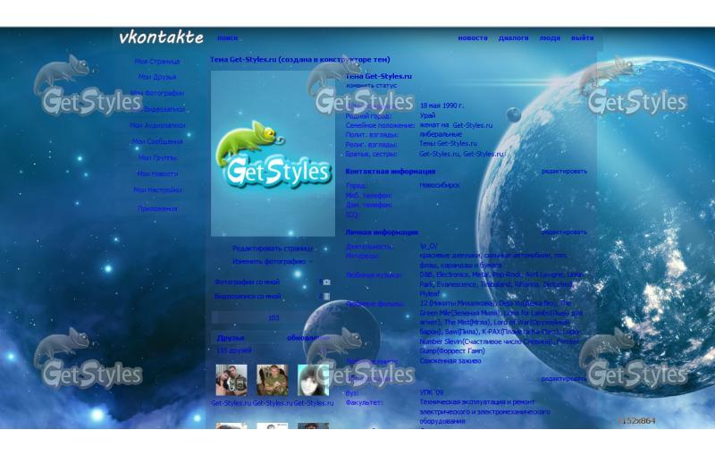Click the vkontakte logo
This screenshot has height=455, width=715.
(x=161, y=38)
